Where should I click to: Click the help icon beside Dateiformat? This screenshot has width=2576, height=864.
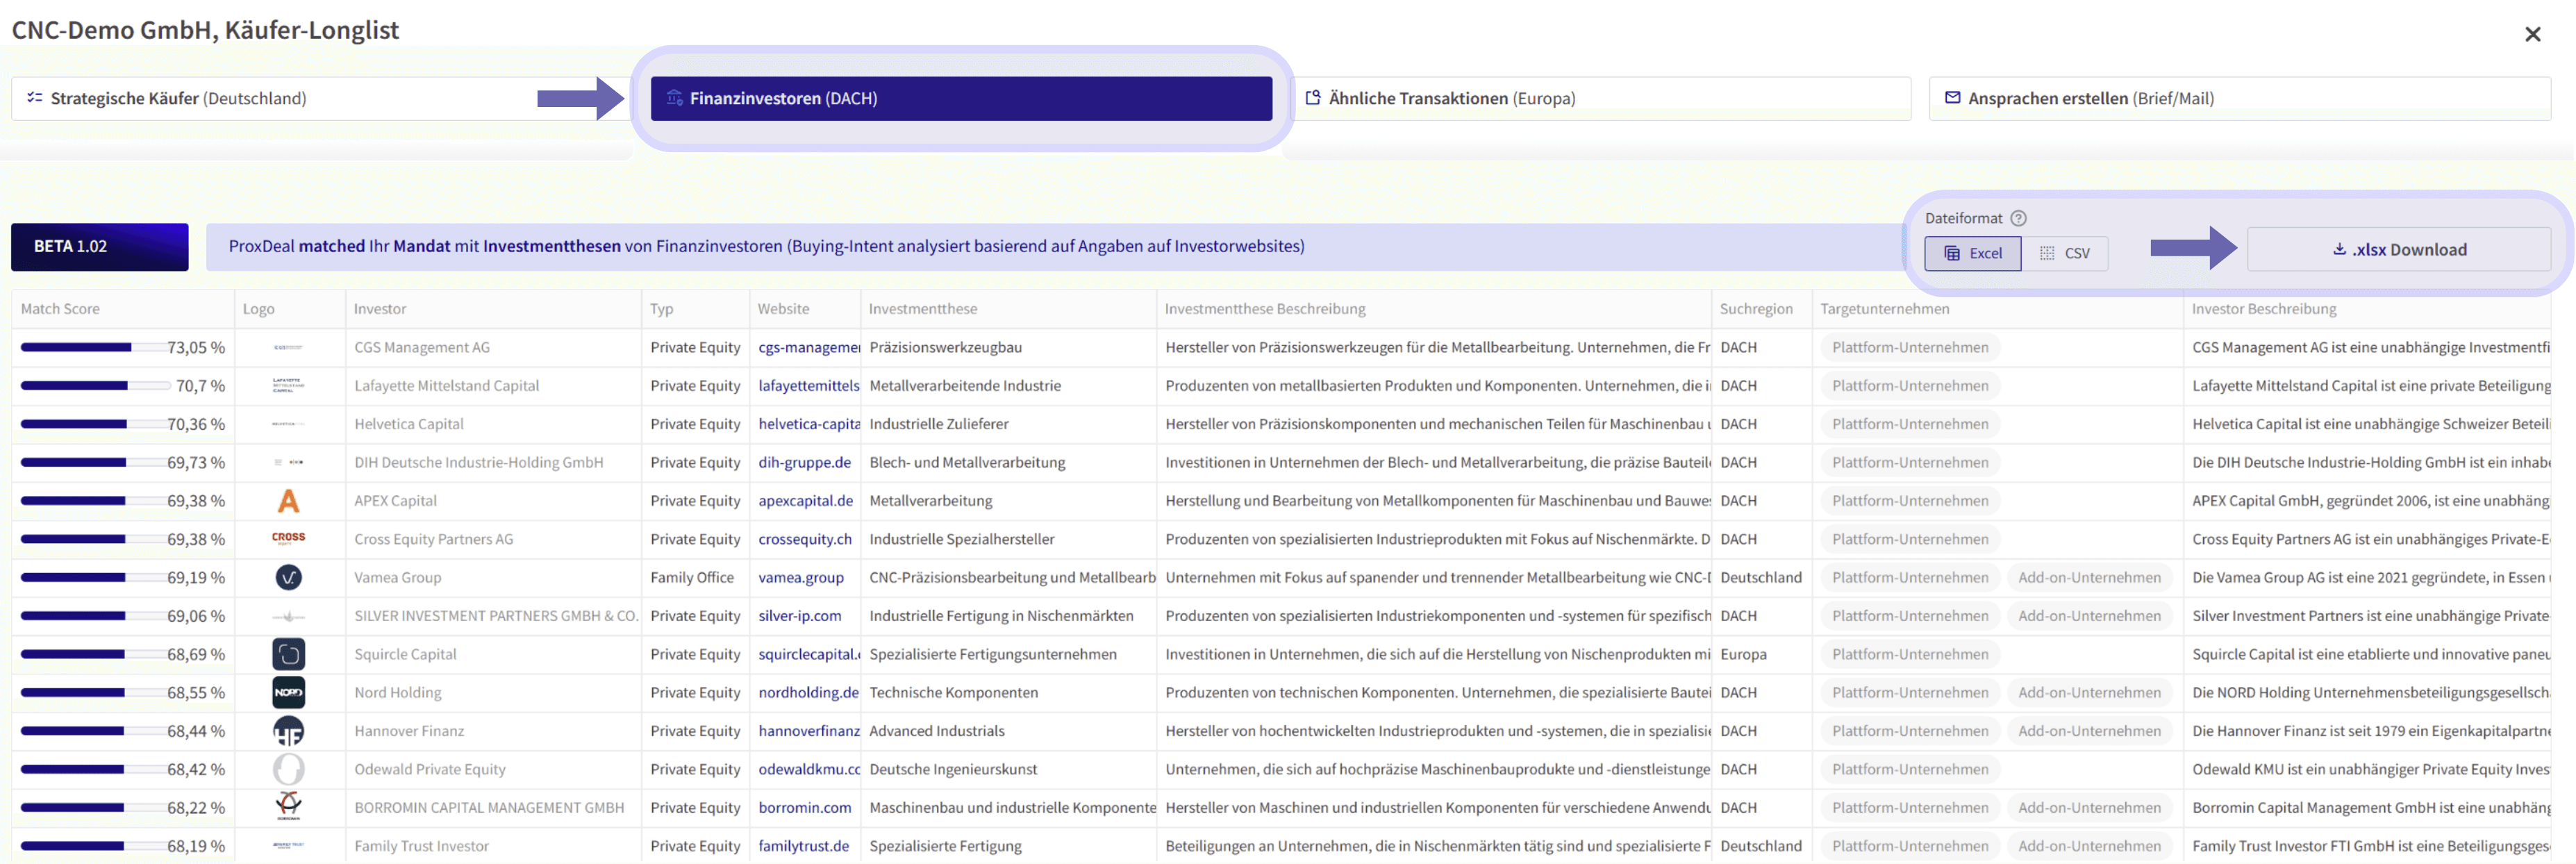(x=2018, y=218)
